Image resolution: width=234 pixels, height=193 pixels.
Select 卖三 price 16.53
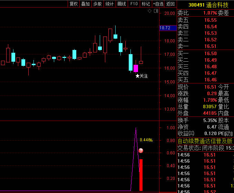point(211,33)
